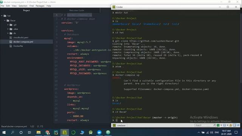Click the .git folder icon
Viewport: 242px width, 136px height.
click(11, 25)
